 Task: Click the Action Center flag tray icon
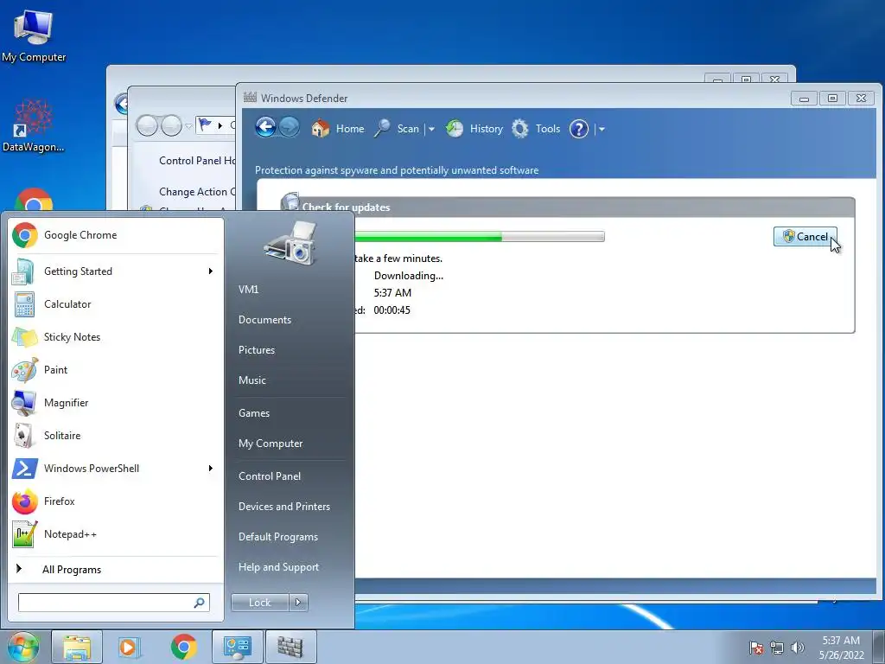coord(756,648)
